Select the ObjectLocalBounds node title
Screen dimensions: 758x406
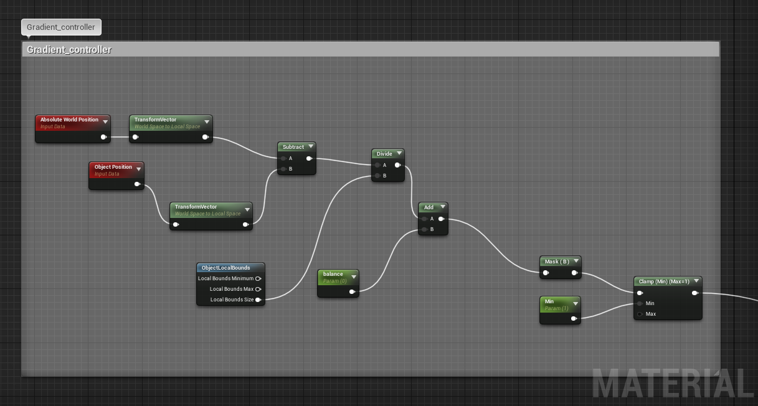(x=226, y=268)
